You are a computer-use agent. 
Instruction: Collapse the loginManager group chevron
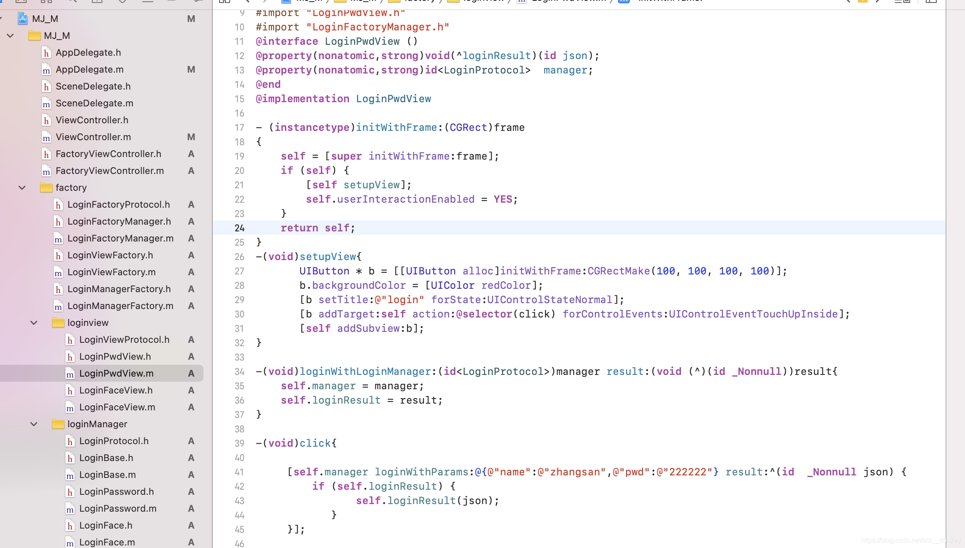pyautogui.click(x=34, y=424)
